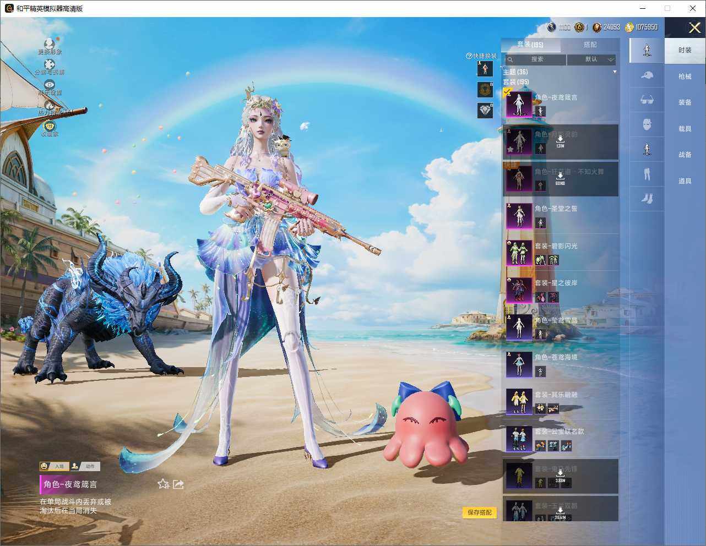Switch to the 搭配 tab
The width and height of the screenshot is (706, 546).
pos(590,45)
